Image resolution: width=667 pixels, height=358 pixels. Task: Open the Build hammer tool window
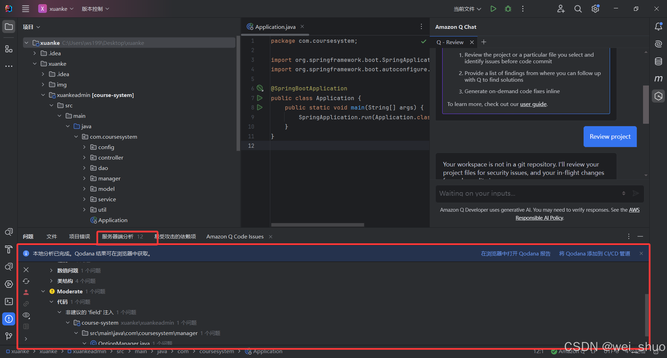[9, 249]
